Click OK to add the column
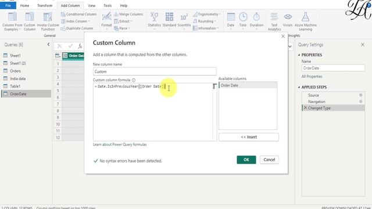The image size is (372, 209). pyautogui.click(x=246, y=160)
